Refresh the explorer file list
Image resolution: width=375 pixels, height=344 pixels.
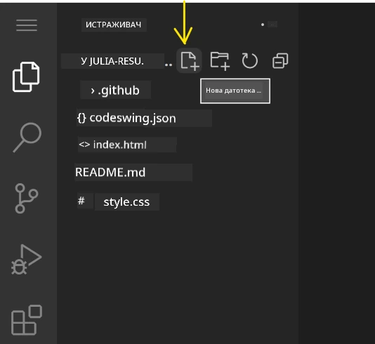pyautogui.click(x=250, y=60)
